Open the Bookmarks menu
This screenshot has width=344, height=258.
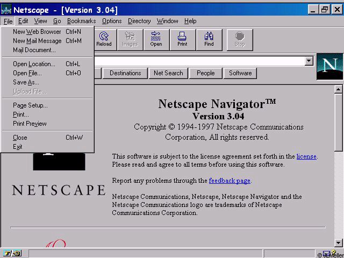pyautogui.click(x=81, y=21)
